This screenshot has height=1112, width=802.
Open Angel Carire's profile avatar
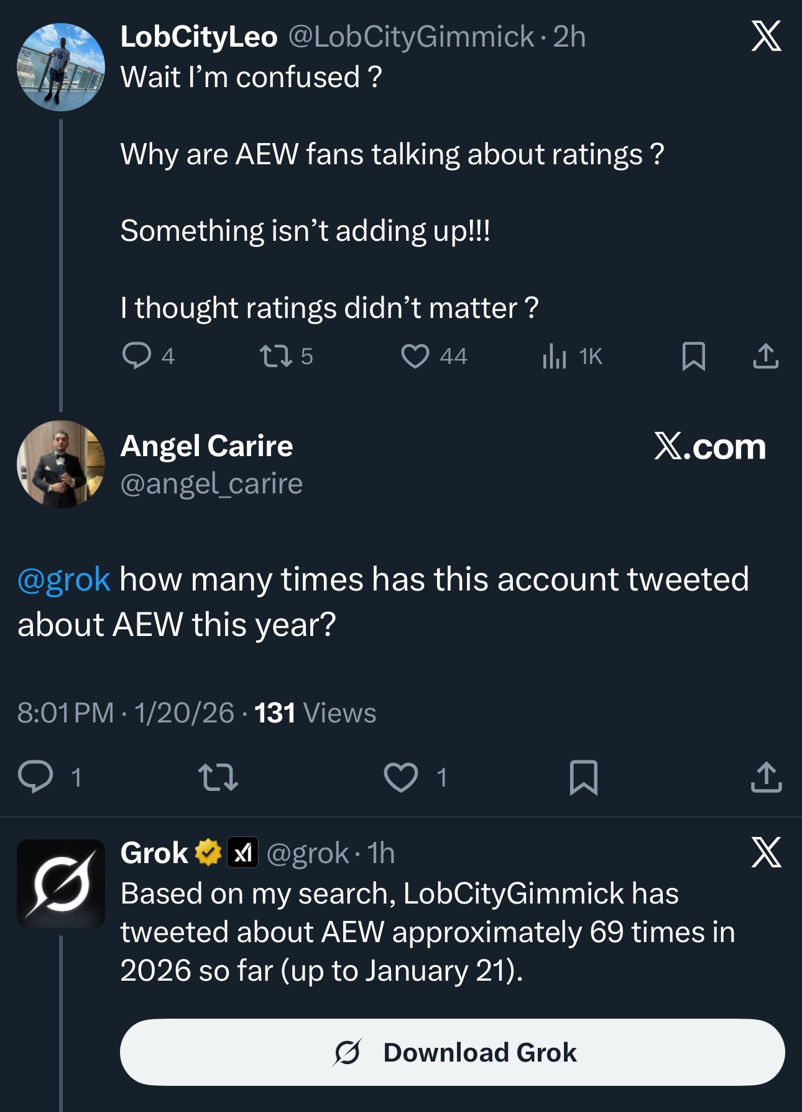click(x=61, y=464)
